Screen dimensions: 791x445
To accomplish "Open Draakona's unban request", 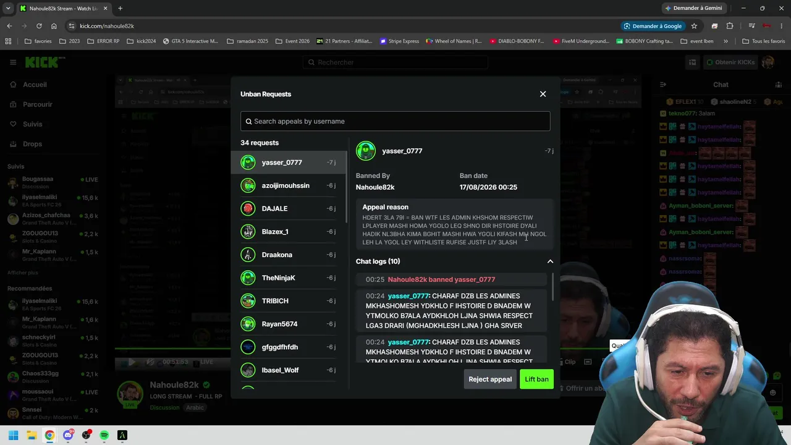I will pos(290,255).
